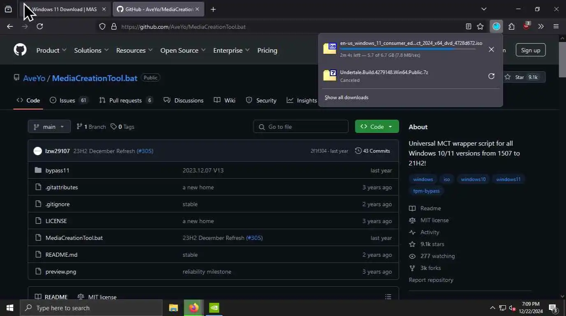
Task: Expand the Enterprise navigation menu
Action: [x=232, y=50]
